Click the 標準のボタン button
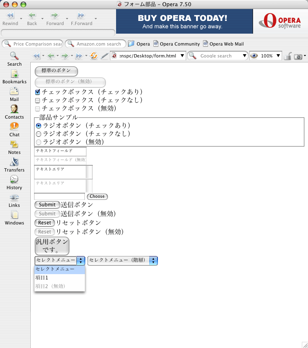This screenshot has height=348, width=308. tap(56, 71)
